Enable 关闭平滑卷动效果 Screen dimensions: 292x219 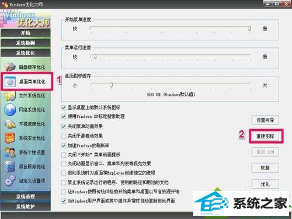(x=64, y=136)
